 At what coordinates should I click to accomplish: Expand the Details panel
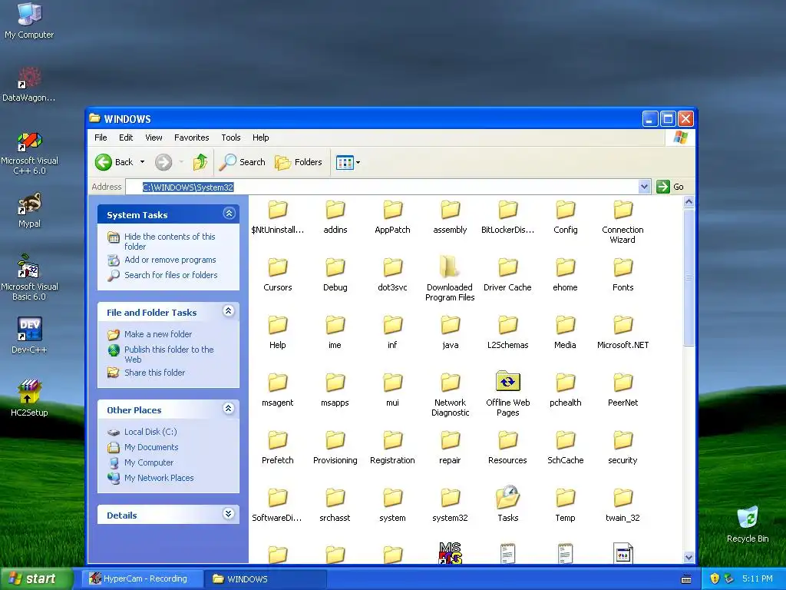point(229,514)
